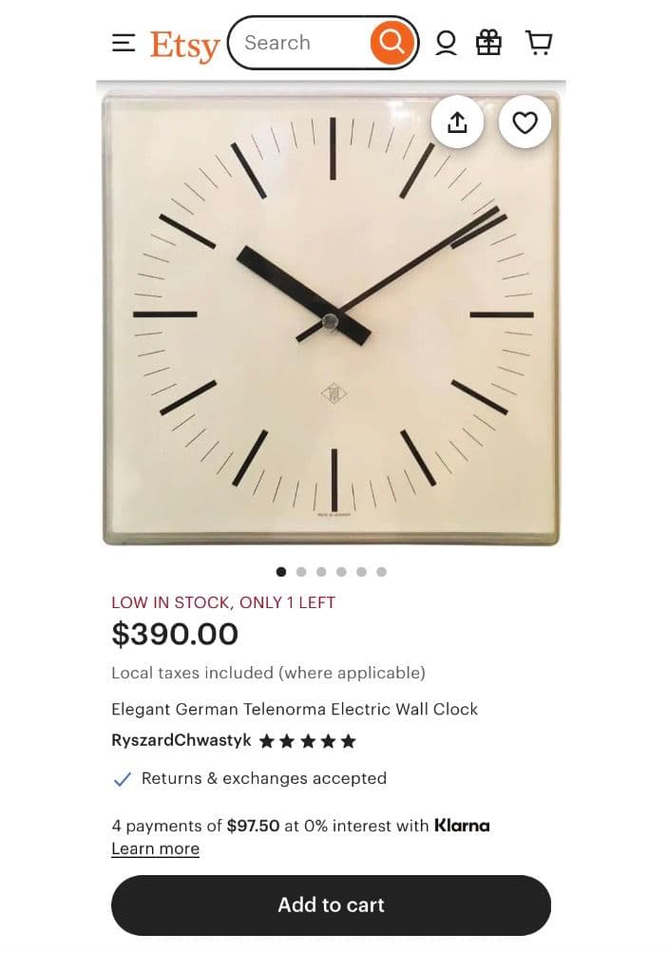Click Learn more about Klarna payments

[155, 848]
